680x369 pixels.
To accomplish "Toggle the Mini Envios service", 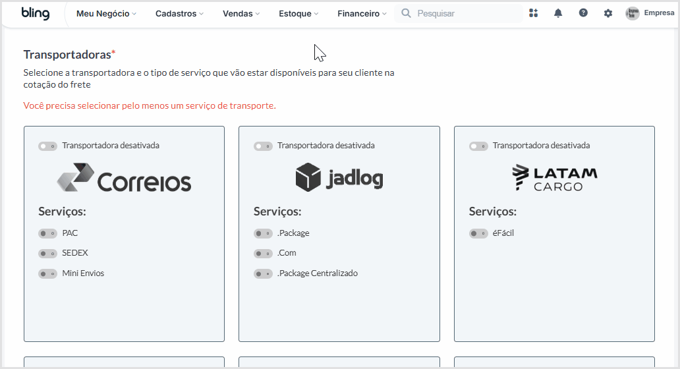I will [47, 273].
